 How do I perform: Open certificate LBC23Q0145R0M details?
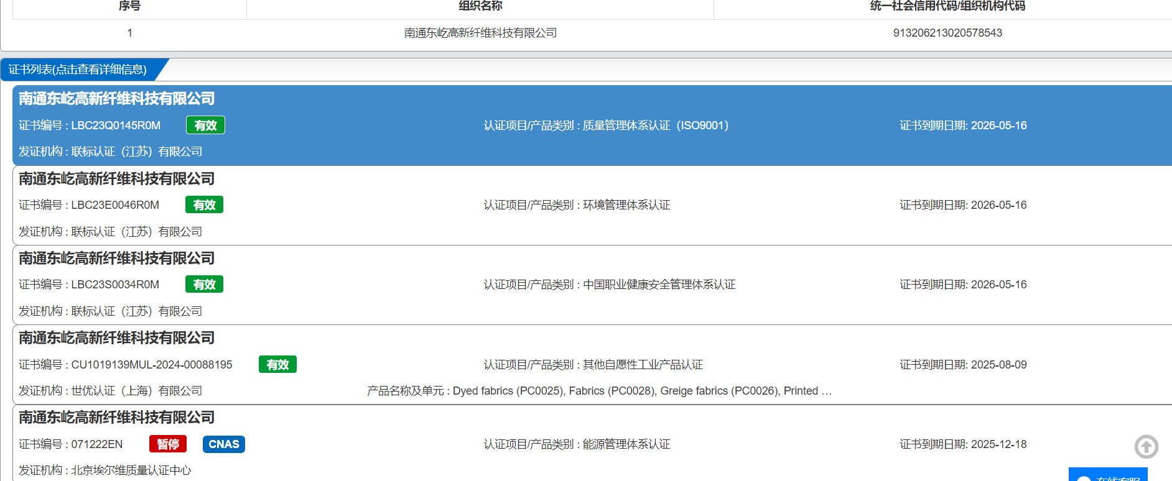coord(592,126)
